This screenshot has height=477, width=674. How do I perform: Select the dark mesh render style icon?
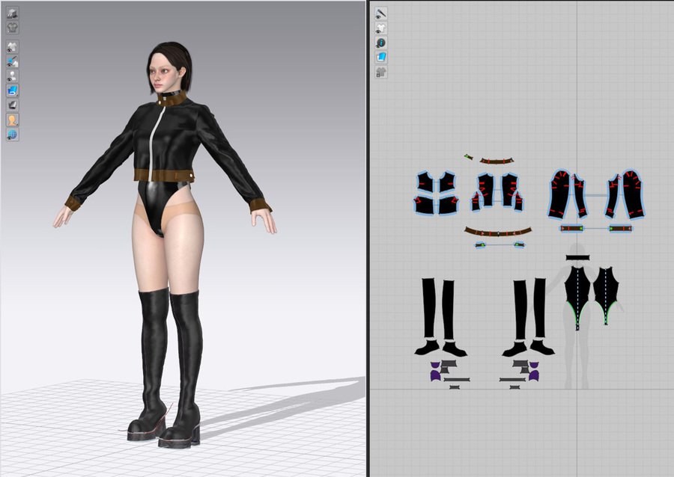[x=13, y=105]
